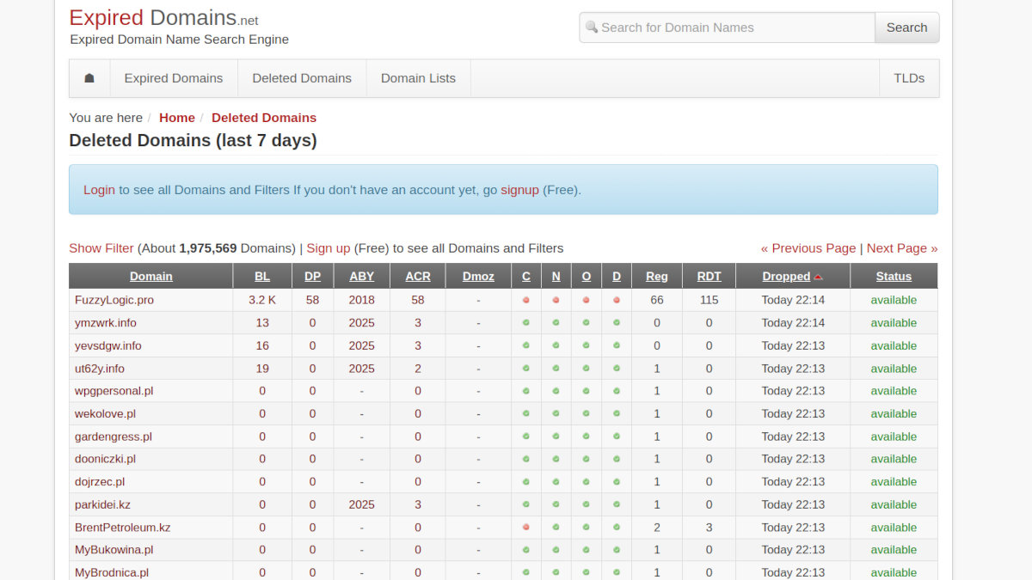Click the available status for FuzzyLogic.pro
The height and width of the screenshot is (580, 1032).
[894, 300]
